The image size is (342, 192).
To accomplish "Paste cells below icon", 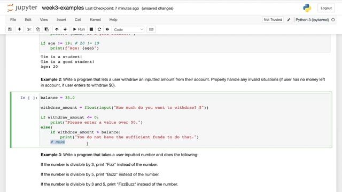I will click(46, 29).
